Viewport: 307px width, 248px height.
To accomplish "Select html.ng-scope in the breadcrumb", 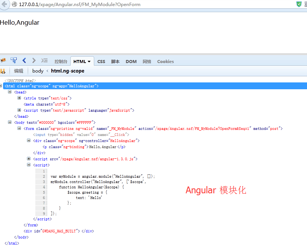I will point(68,71).
